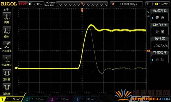Click the orange trigger level marker on right edge
Screen dimensions: 171x102
tap(148, 51)
